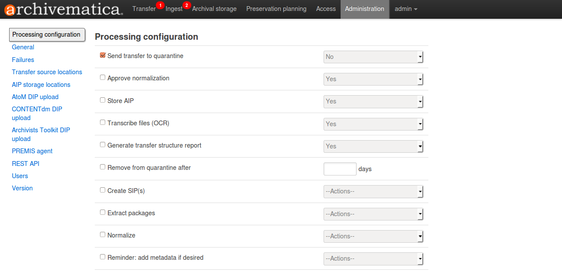Check the Transcribe files (OCR) option
Screen dimensions: 562x272
[x=103, y=123]
